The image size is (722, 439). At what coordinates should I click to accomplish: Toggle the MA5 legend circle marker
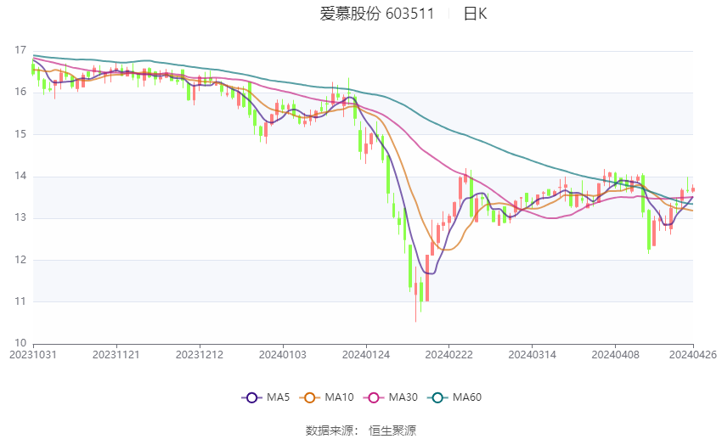click(251, 397)
